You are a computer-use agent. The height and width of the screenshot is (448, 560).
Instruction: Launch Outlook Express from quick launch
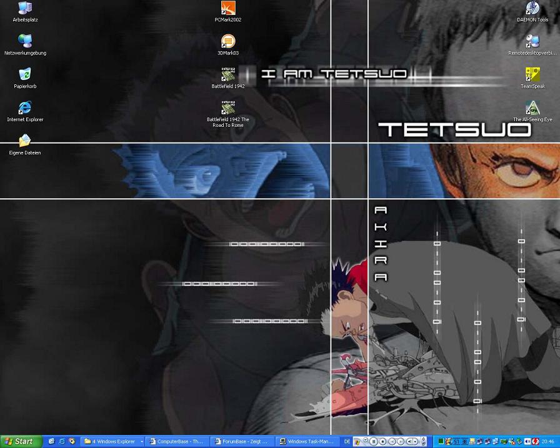coord(51,442)
